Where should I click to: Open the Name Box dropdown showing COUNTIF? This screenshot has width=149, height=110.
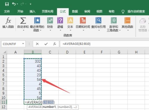click(23, 44)
